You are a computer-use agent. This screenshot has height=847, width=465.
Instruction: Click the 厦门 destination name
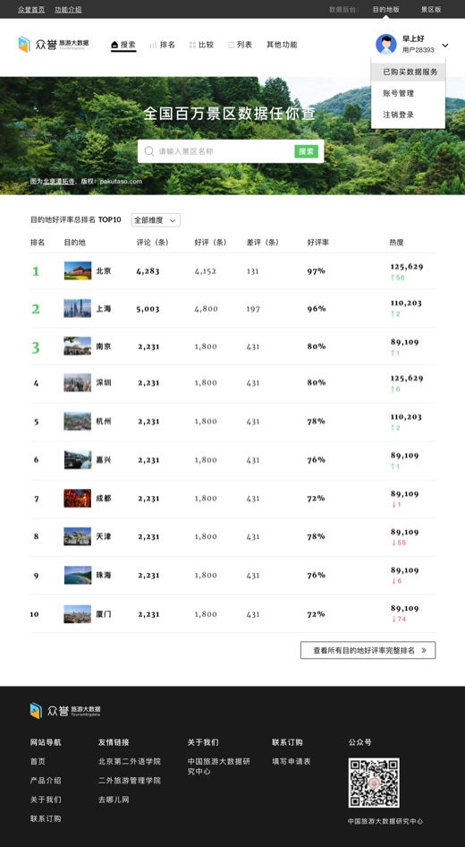pyautogui.click(x=104, y=614)
